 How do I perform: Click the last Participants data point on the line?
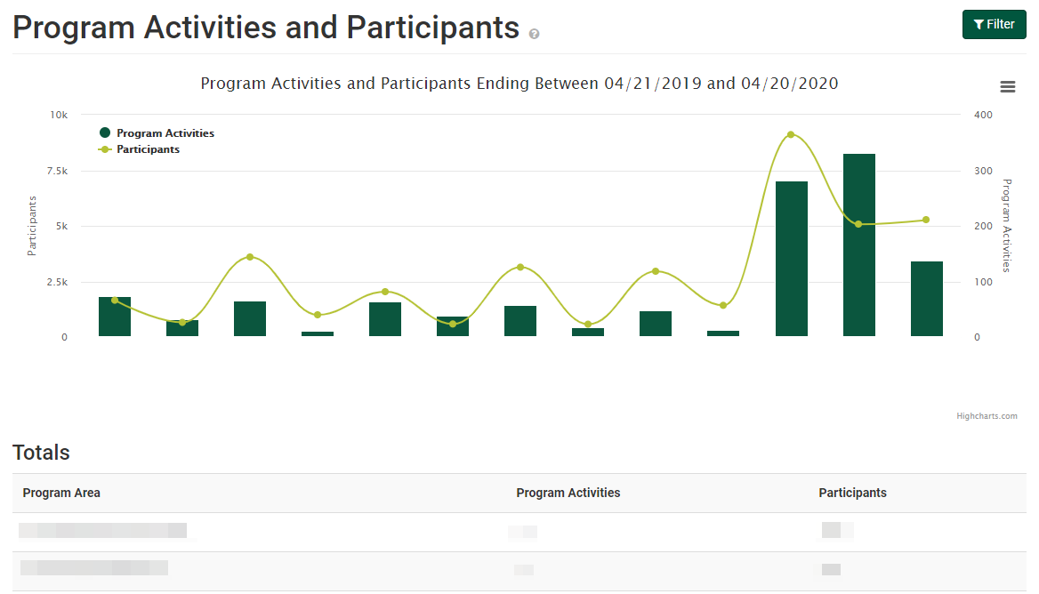925,218
